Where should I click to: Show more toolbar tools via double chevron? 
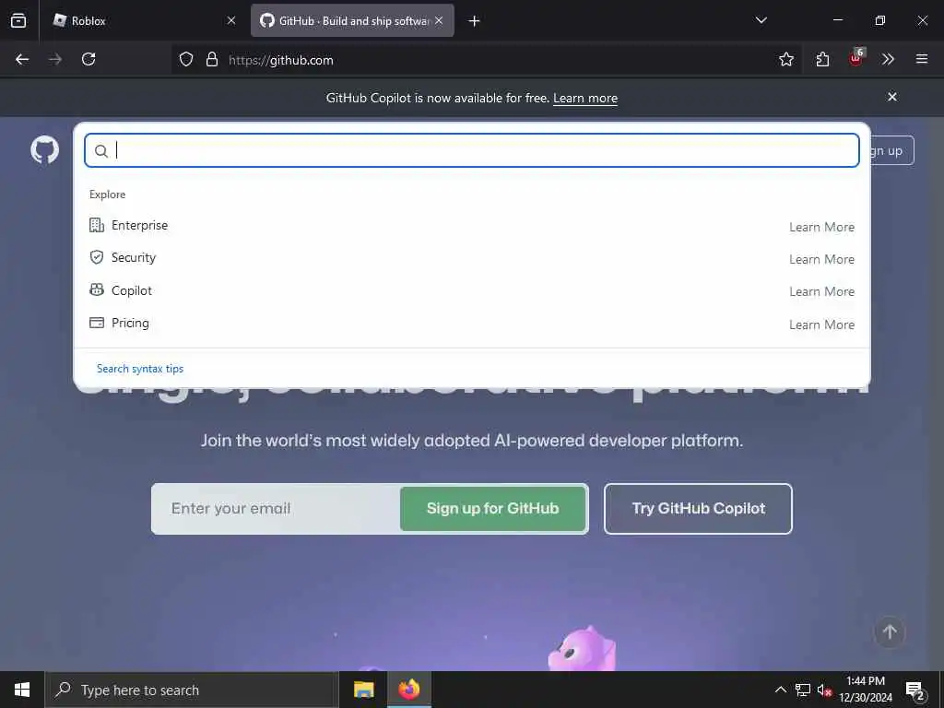pyautogui.click(x=888, y=59)
